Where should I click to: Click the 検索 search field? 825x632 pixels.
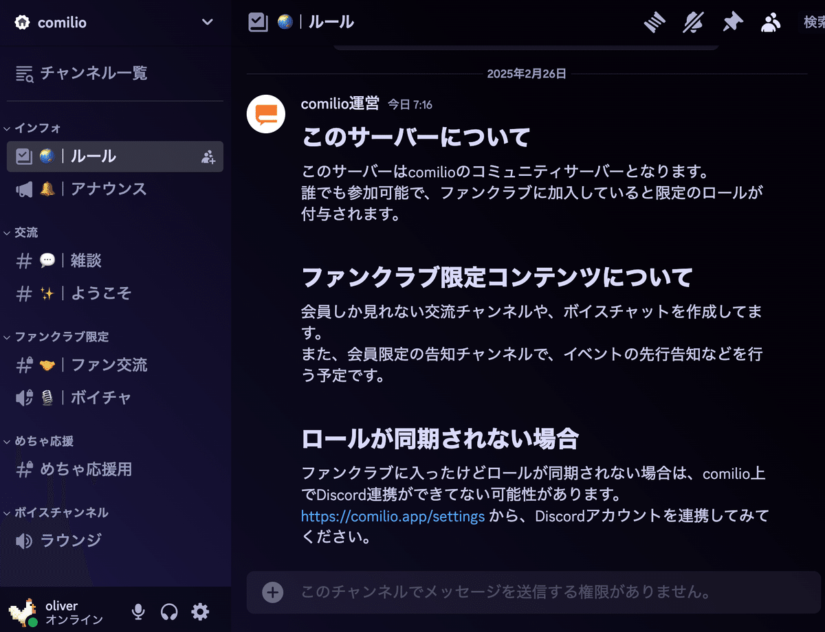point(813,21)
